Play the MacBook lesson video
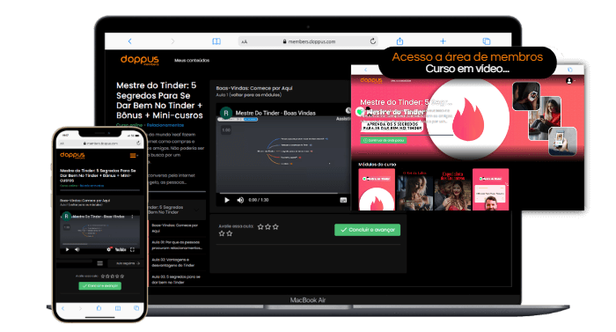This screenshot has height=332, width=616. point(227,200)
